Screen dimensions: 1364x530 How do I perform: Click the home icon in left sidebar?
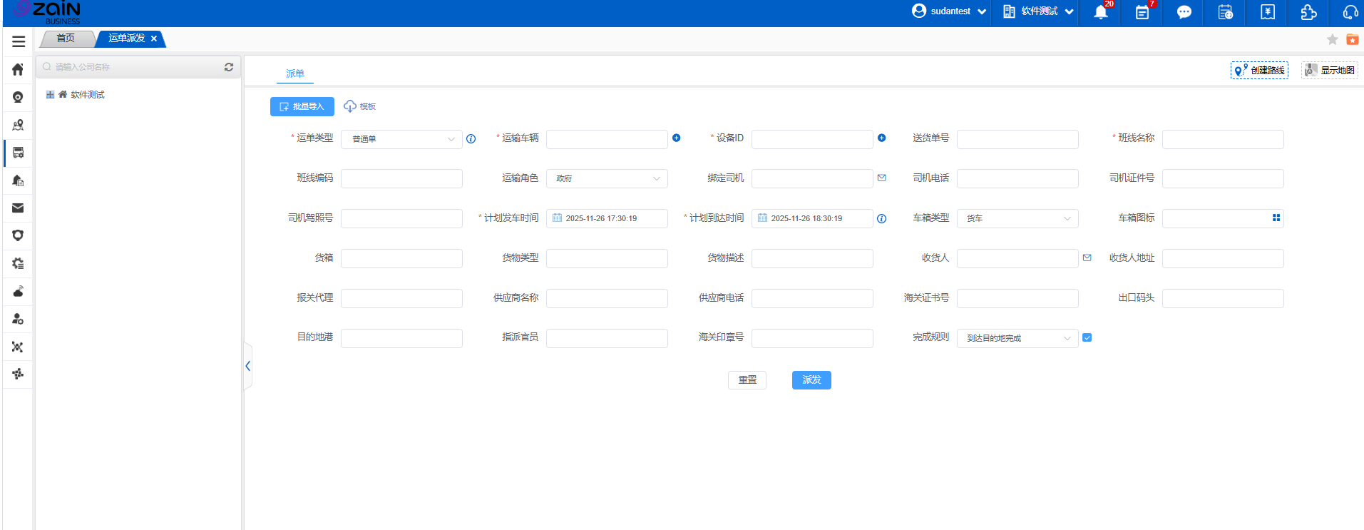[18, 69]
